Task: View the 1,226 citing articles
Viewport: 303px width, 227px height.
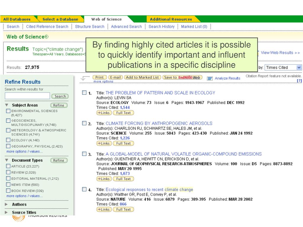Action: point(125,138)
